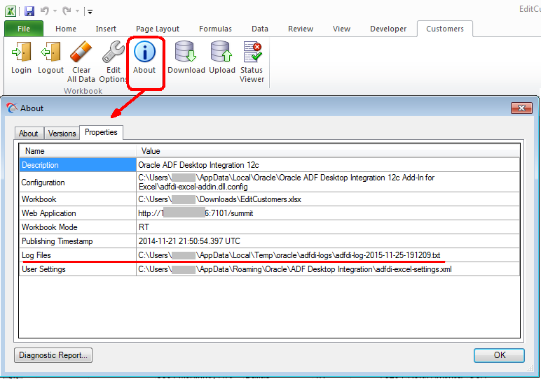The width and height of the screenshot is (541, 379).
Task: Switch to the Page Layout tab
Action: pos(158,29)
